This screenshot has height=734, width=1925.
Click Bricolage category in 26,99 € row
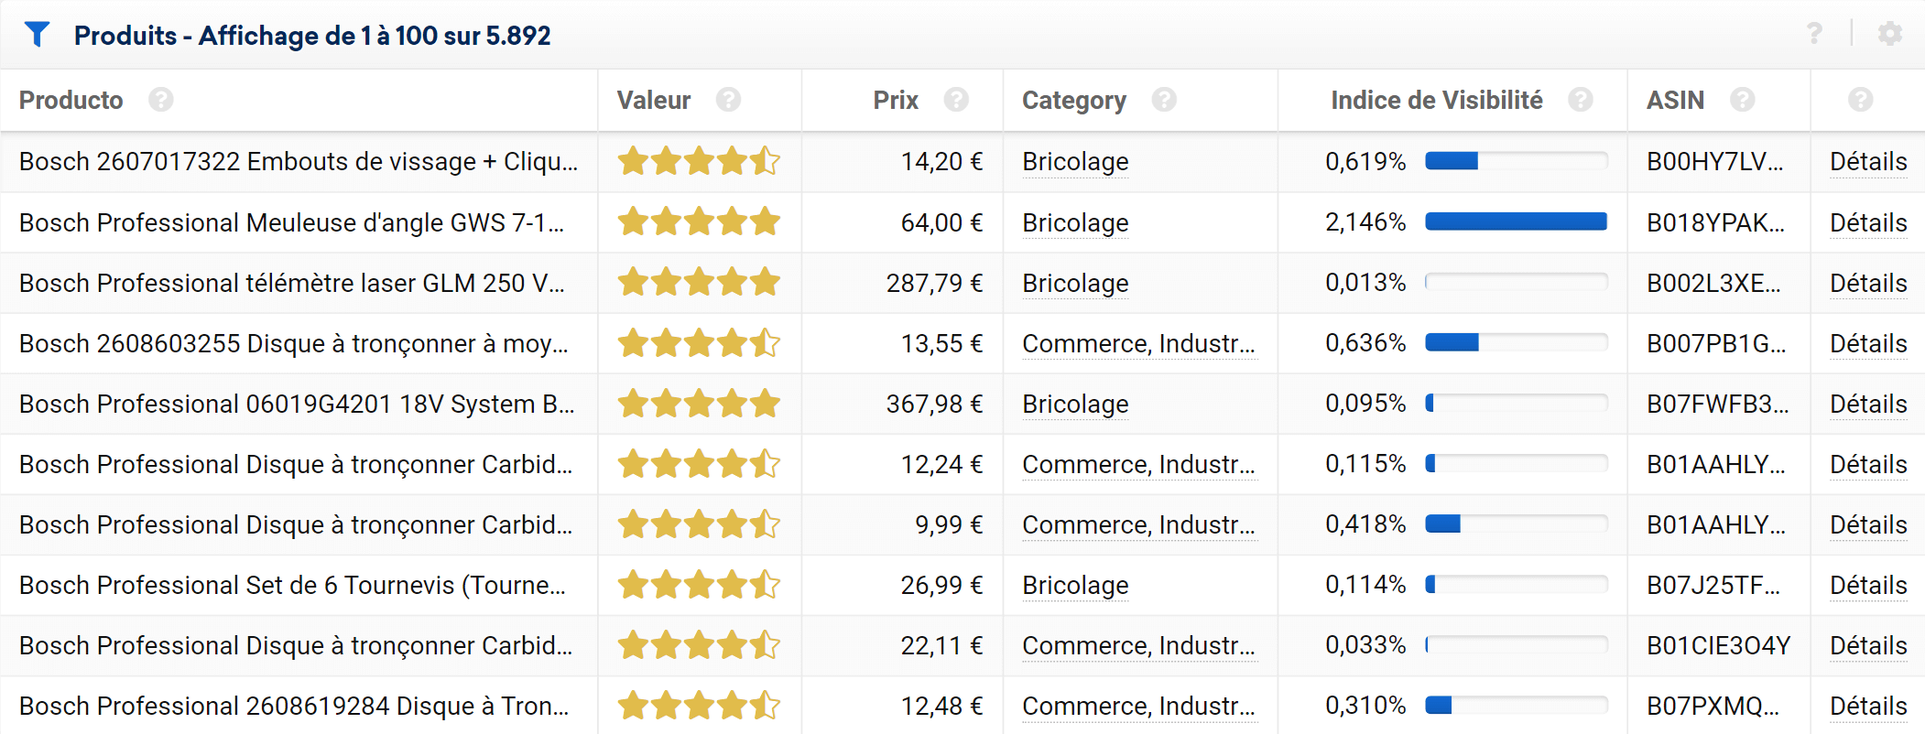click(1075, 585)
